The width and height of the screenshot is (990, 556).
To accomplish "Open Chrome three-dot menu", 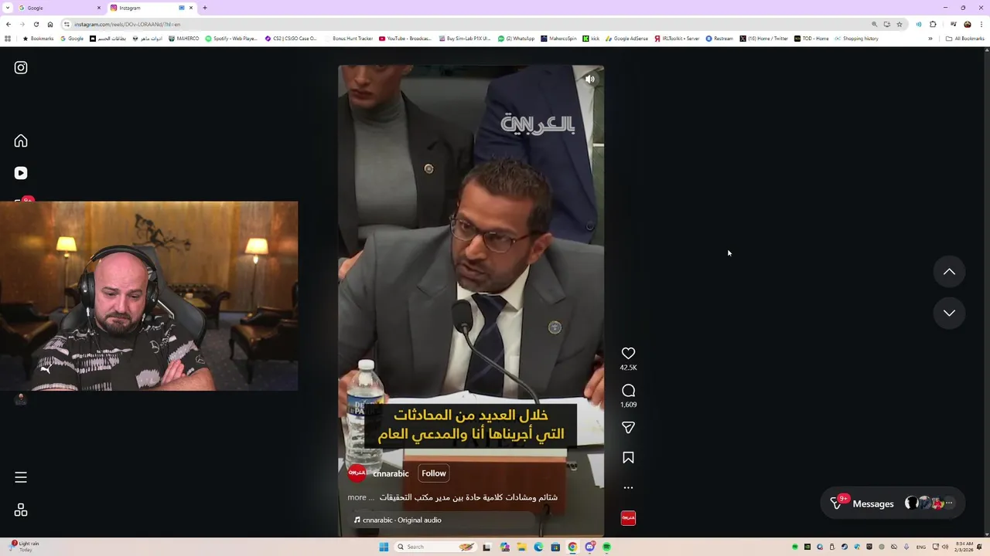I will click(981, 24).
